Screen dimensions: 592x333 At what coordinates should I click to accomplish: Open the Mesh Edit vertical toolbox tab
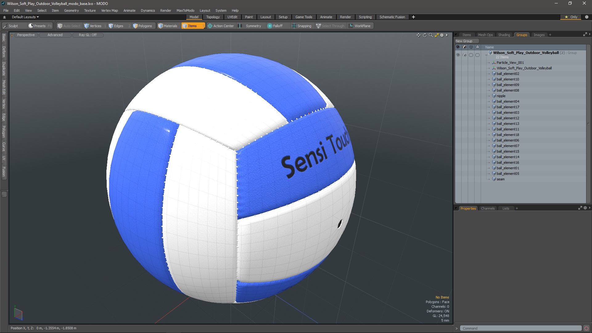click(x=4, y=88)
